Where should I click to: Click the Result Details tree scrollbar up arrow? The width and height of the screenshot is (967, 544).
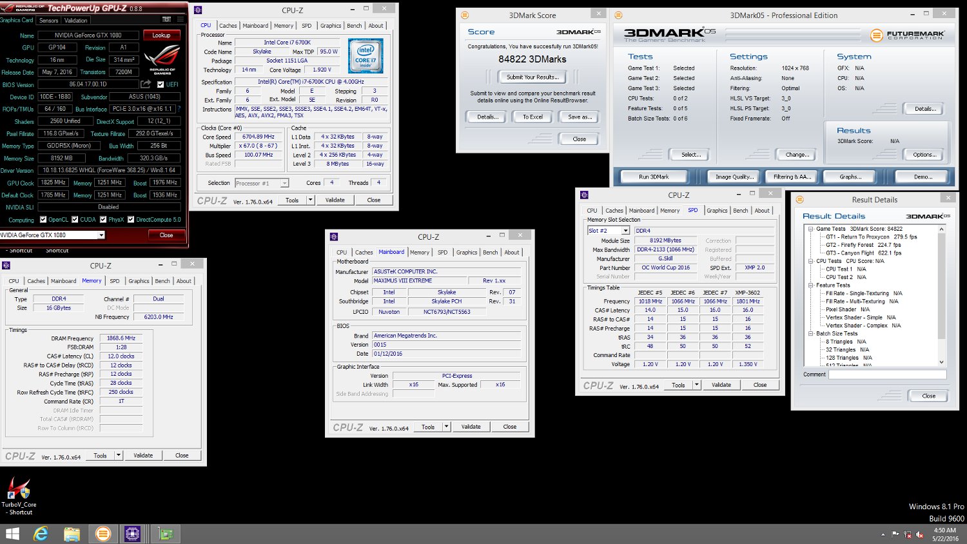tap(941, 229)
